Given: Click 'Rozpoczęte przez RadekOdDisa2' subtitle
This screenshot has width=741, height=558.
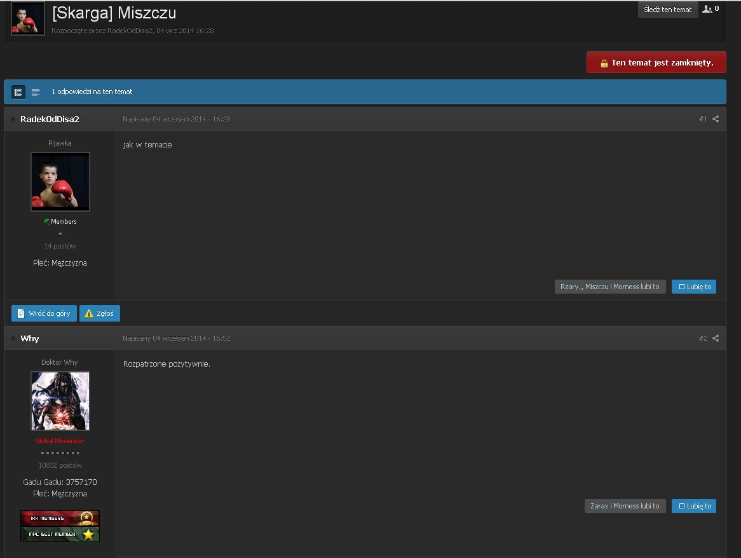Looking at the screenshot, I should coord(102,31).
